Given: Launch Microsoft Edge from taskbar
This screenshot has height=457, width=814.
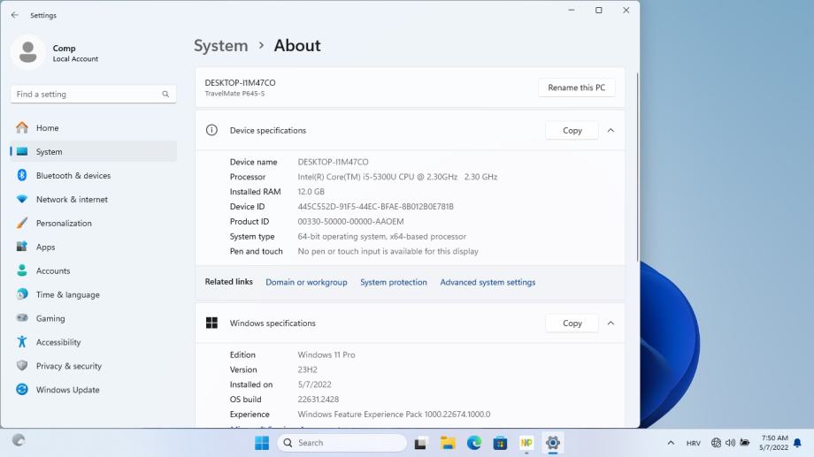Looking at the screenshot, I should click(474, 443).
